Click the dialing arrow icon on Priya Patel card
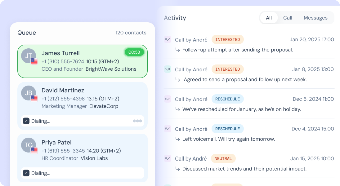340x186 pixels. pos(26,173)
